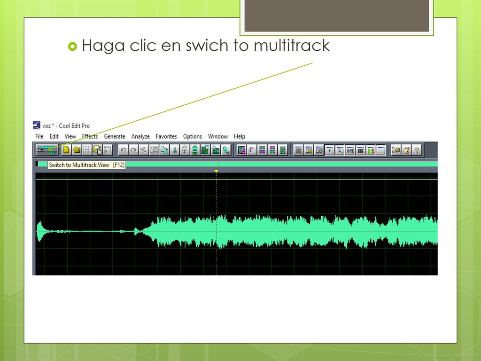Toggle the Level Meters icon
The image size is (481, 361).
pos(371,150)
